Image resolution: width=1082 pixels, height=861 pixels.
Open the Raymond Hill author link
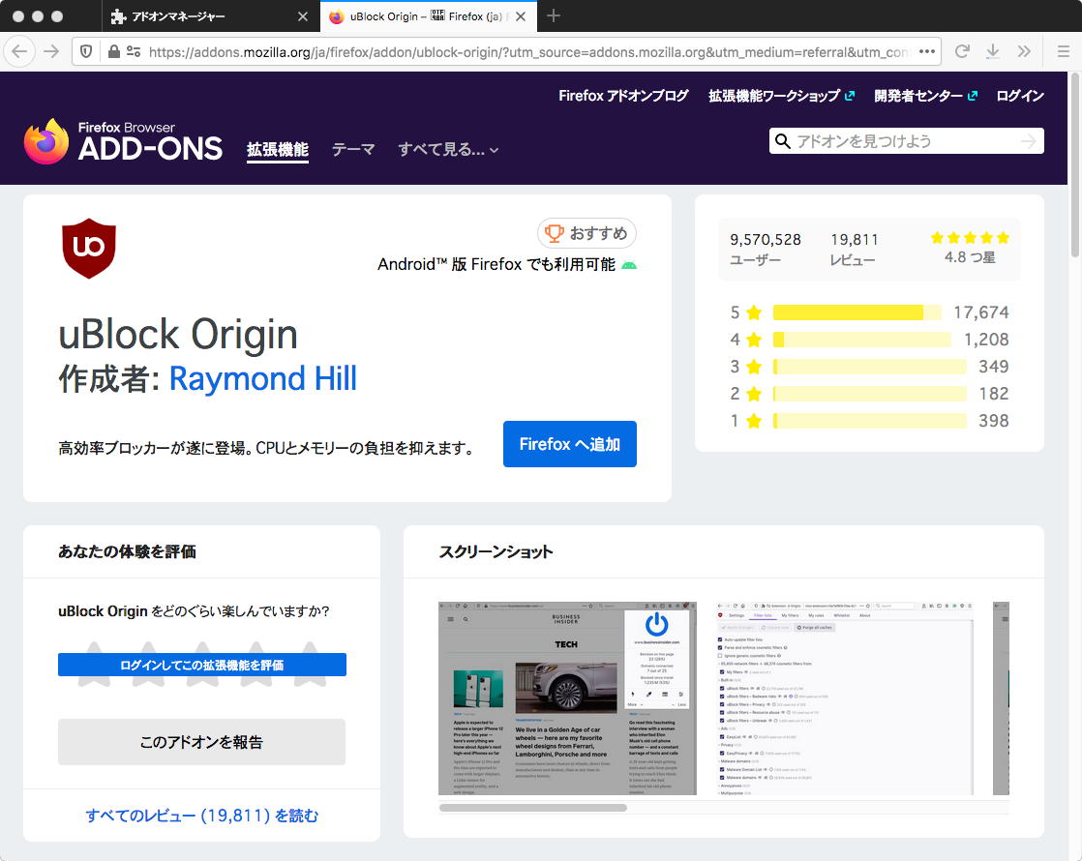(263, 378)
